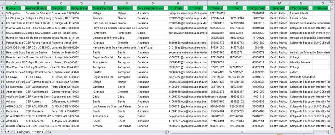
Task: Click vertical scrollbar down arrow
Action: [333, 128]
